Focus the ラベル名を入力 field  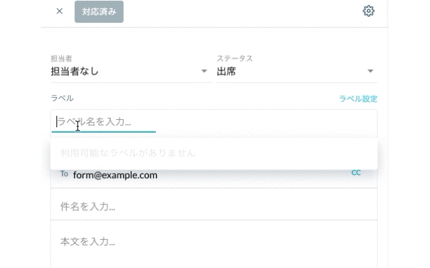point(104,122)
